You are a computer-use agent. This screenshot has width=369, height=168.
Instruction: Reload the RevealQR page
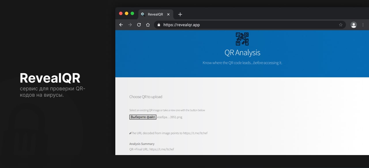(139, 25)
